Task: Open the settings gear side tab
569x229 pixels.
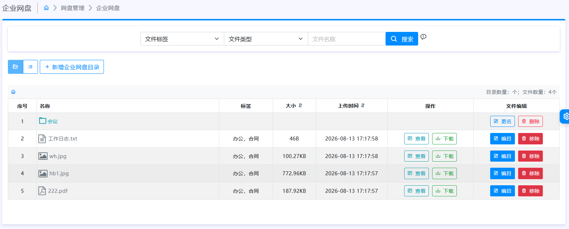Action: [565, 116]
